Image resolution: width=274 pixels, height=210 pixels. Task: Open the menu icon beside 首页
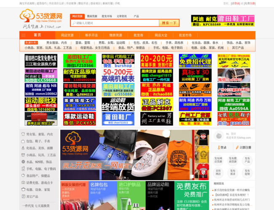pos(24,35)
